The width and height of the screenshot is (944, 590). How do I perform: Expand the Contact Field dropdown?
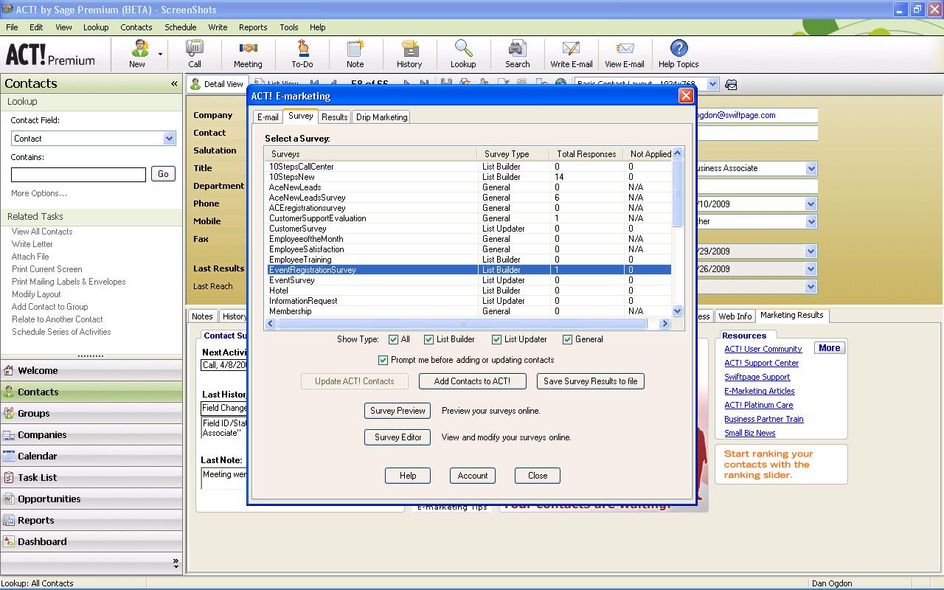pyautogui.click(x=169, y=139)
